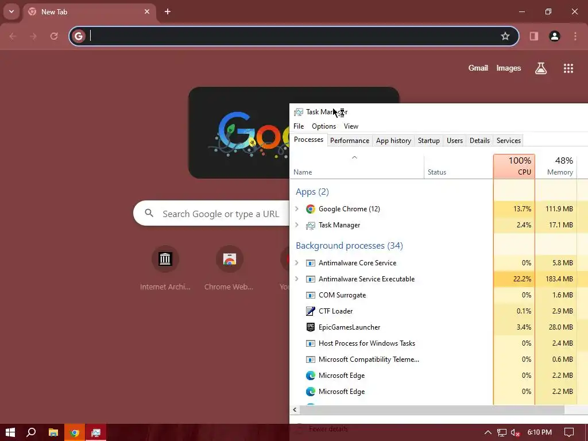Click the sort arrow above Name column
The height and width of the screenshot is (441, 588).
[x=354, y=157]
